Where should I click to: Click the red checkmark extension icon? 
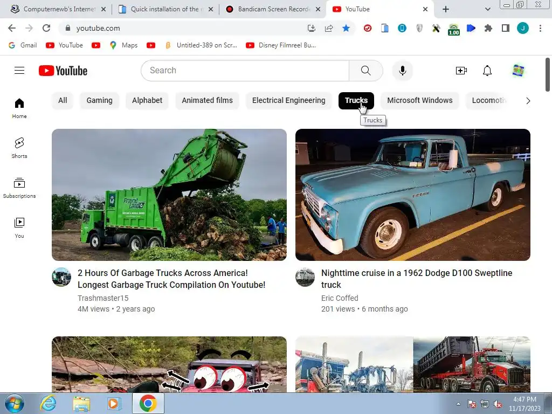pyautogui.click(x=368, y=28)
